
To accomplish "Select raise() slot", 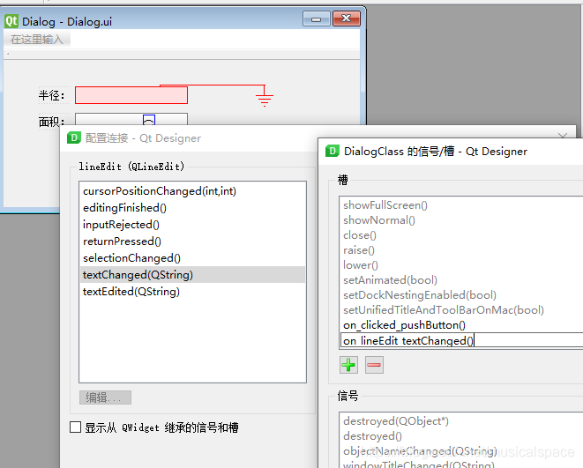I will click(461, 250).
